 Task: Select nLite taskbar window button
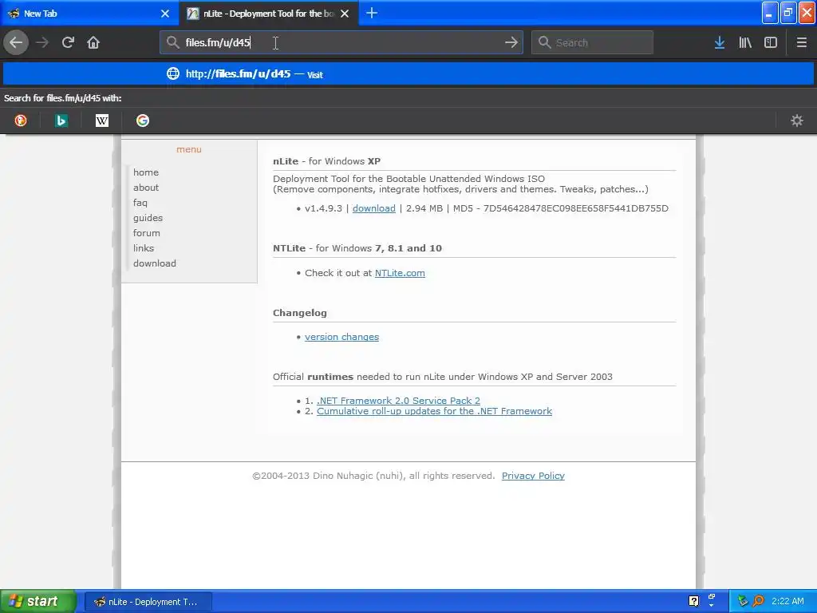click(x=148, y=602)
